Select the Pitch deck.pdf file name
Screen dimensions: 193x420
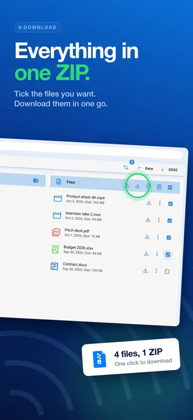pyautogui.click(x=78, y=230)
